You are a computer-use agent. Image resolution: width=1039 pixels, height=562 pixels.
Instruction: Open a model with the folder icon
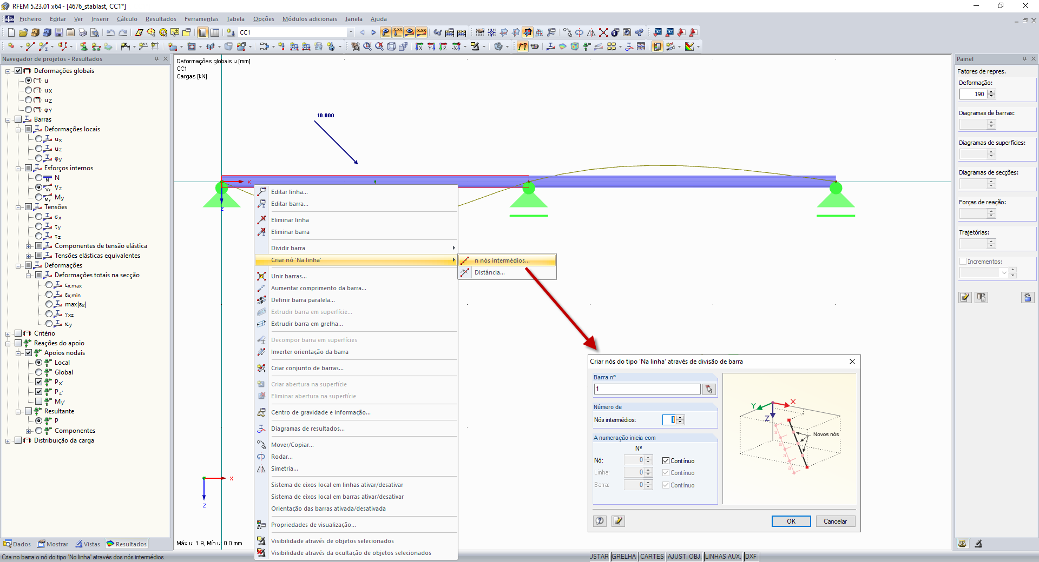[x=23, y=32]
